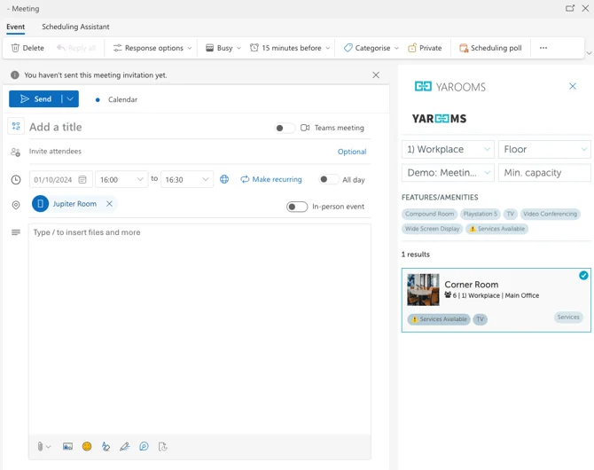Click the Loop component icon in editor toolbar
The image size is (594, 470).
coord(144,447)
